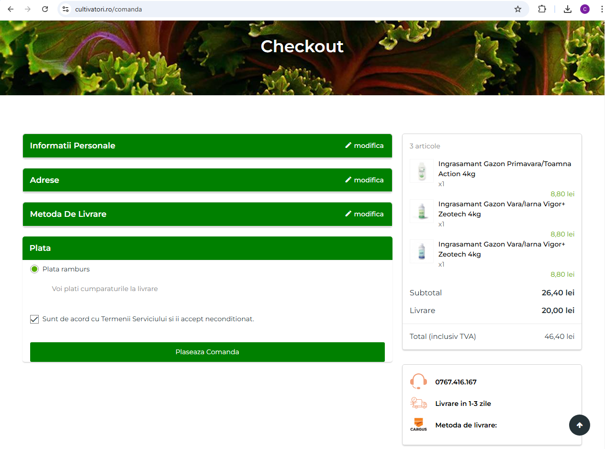Toggle the Termenii Serviciului agreement checkbox
This screenshot has height=449, width=605.
(x=34, y=319)
